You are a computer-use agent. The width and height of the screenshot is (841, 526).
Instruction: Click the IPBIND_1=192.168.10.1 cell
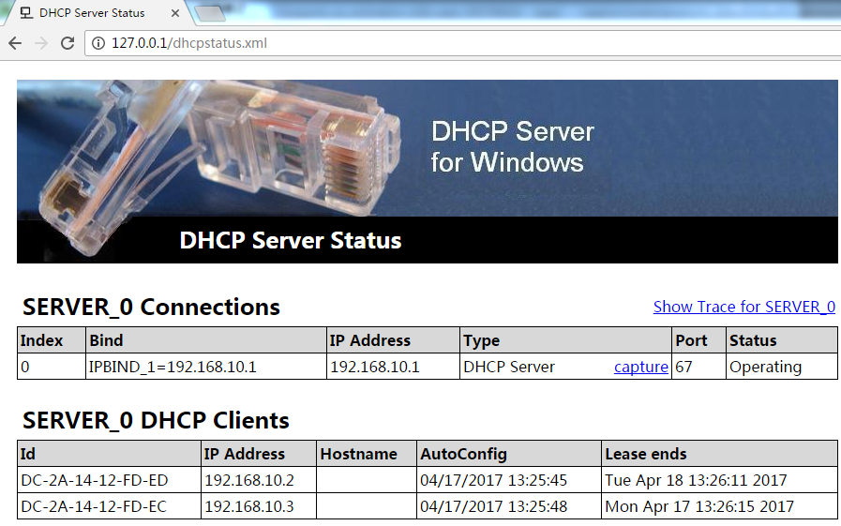pos(206,367)
